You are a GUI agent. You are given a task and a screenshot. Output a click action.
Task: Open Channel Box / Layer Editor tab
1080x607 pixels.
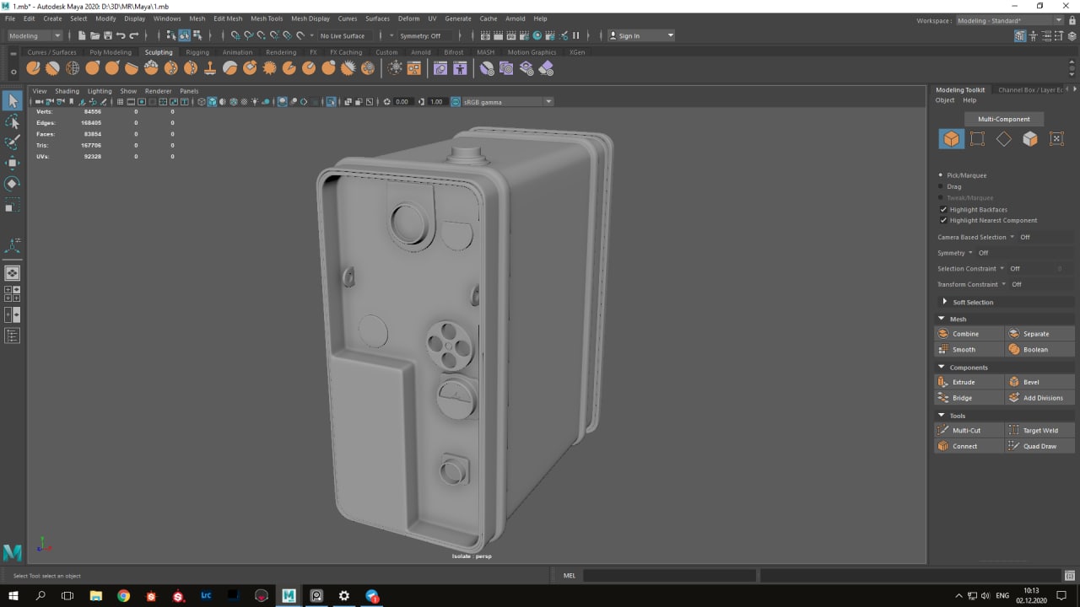[x=1030, y=90]
